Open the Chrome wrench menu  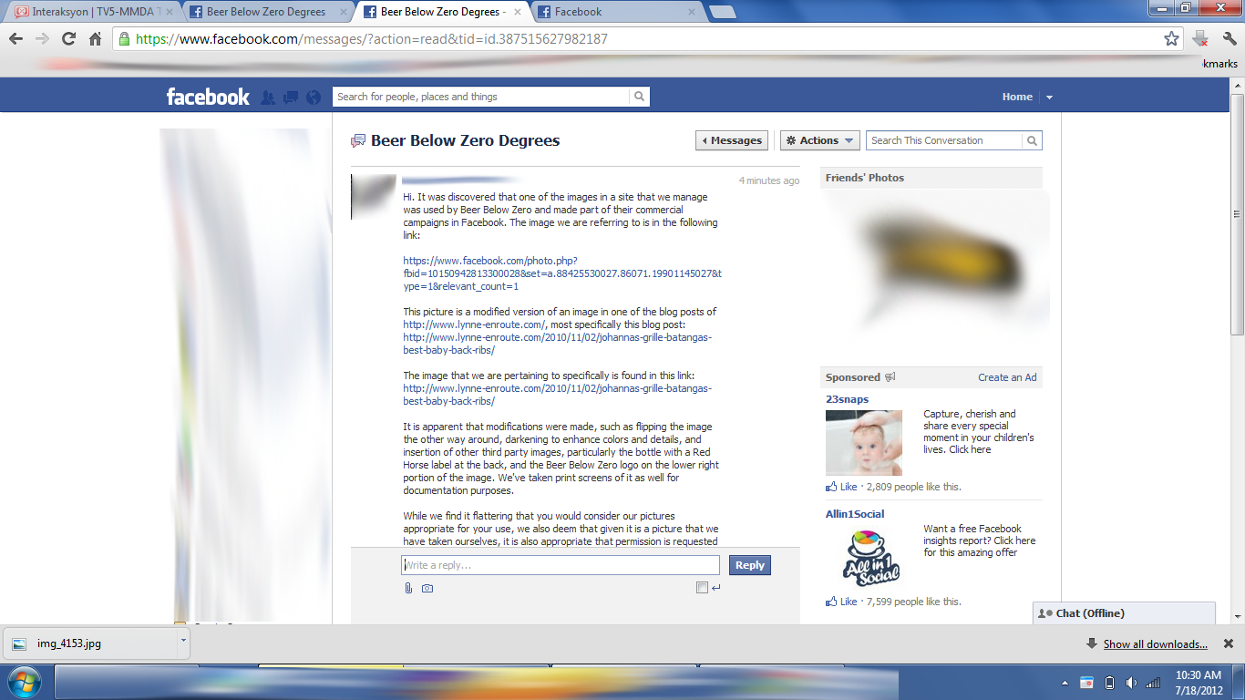tap(1229, 39)
